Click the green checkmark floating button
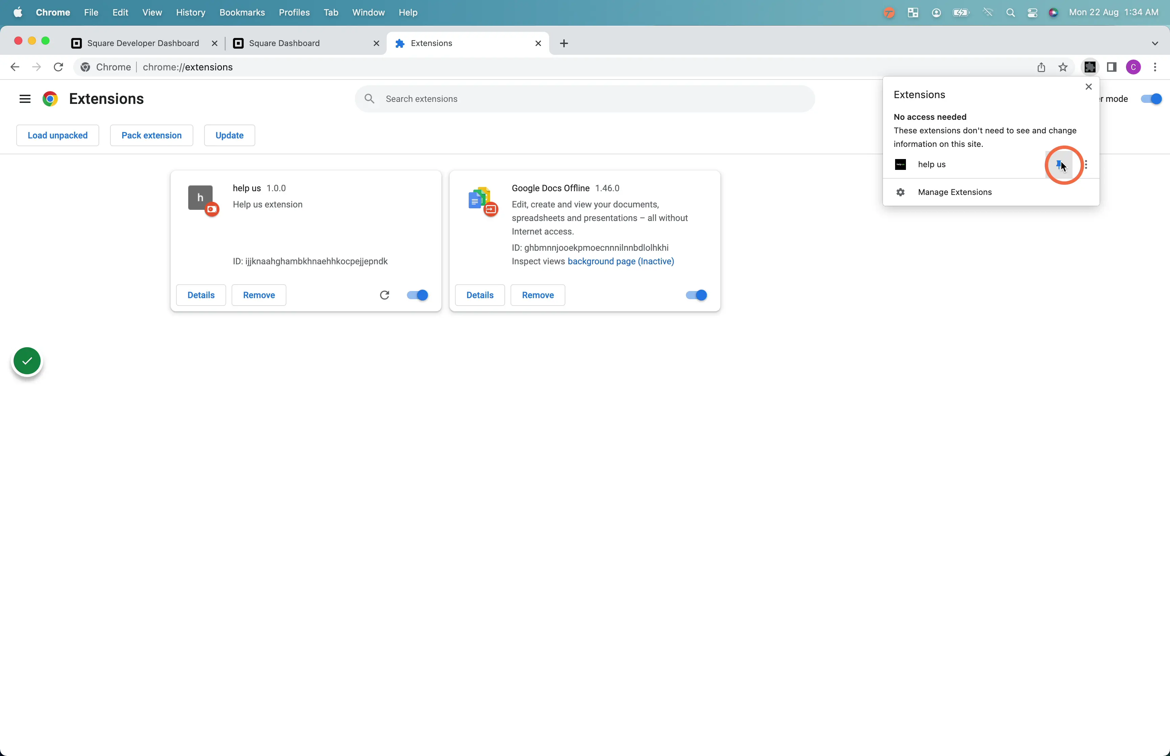The height and width of the screenshot is (756, 1170). click(27, 361)
